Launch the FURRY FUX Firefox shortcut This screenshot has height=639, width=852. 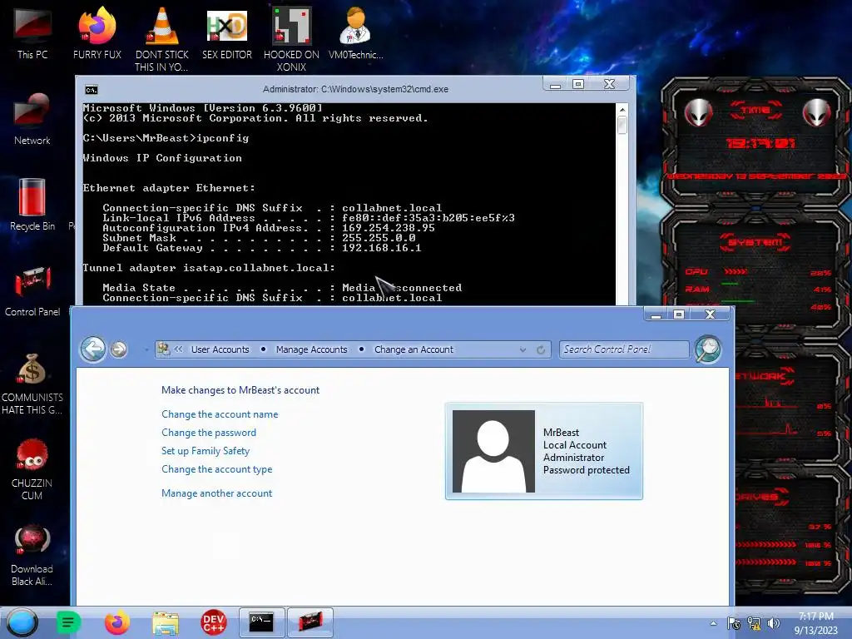[97, 33]
